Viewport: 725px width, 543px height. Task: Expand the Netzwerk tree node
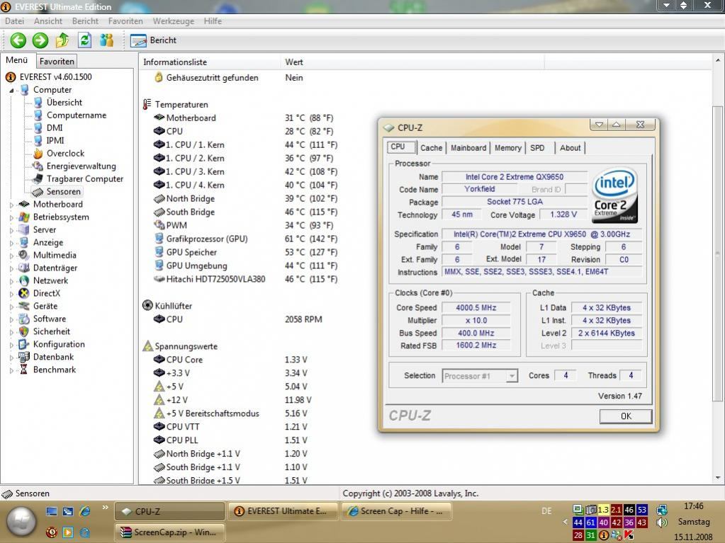(x=11, y=281)
